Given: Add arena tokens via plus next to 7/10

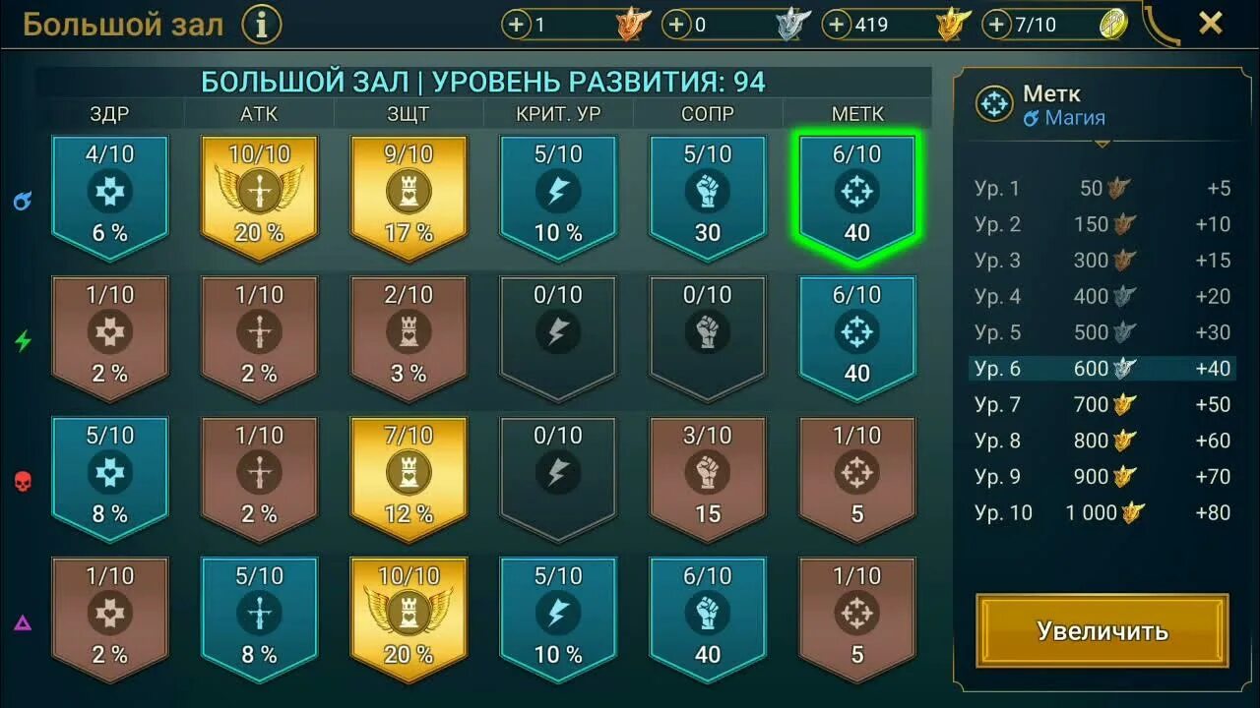Looking at the screenshot, I should click(x=996, y=25).
